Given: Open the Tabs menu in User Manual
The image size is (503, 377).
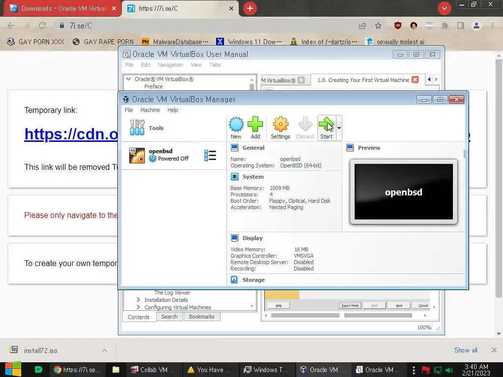Looking at the screenshot, I should 215,65.
